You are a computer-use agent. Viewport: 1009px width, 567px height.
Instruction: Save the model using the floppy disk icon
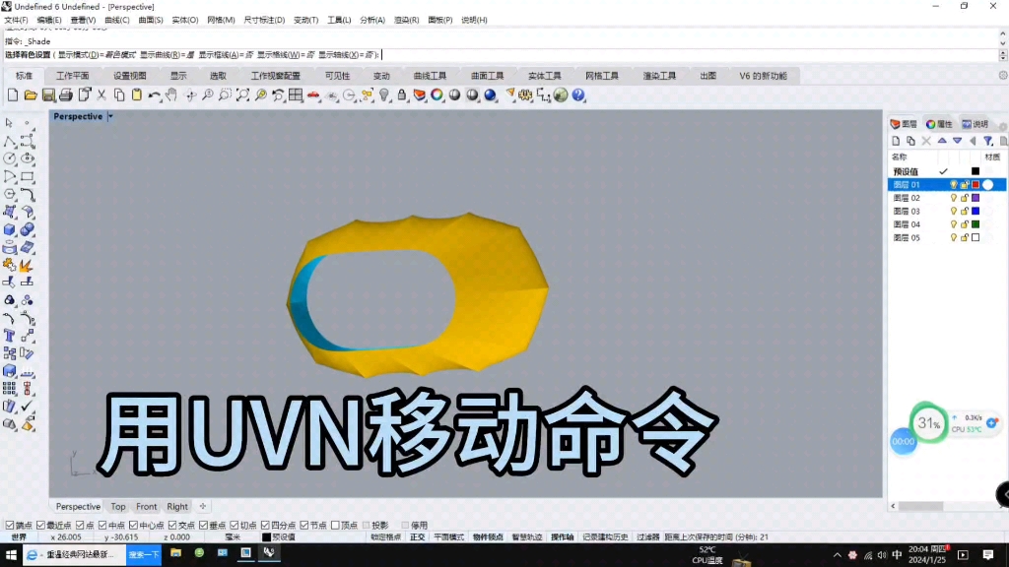pyautogui.click(x=48, y=95)
